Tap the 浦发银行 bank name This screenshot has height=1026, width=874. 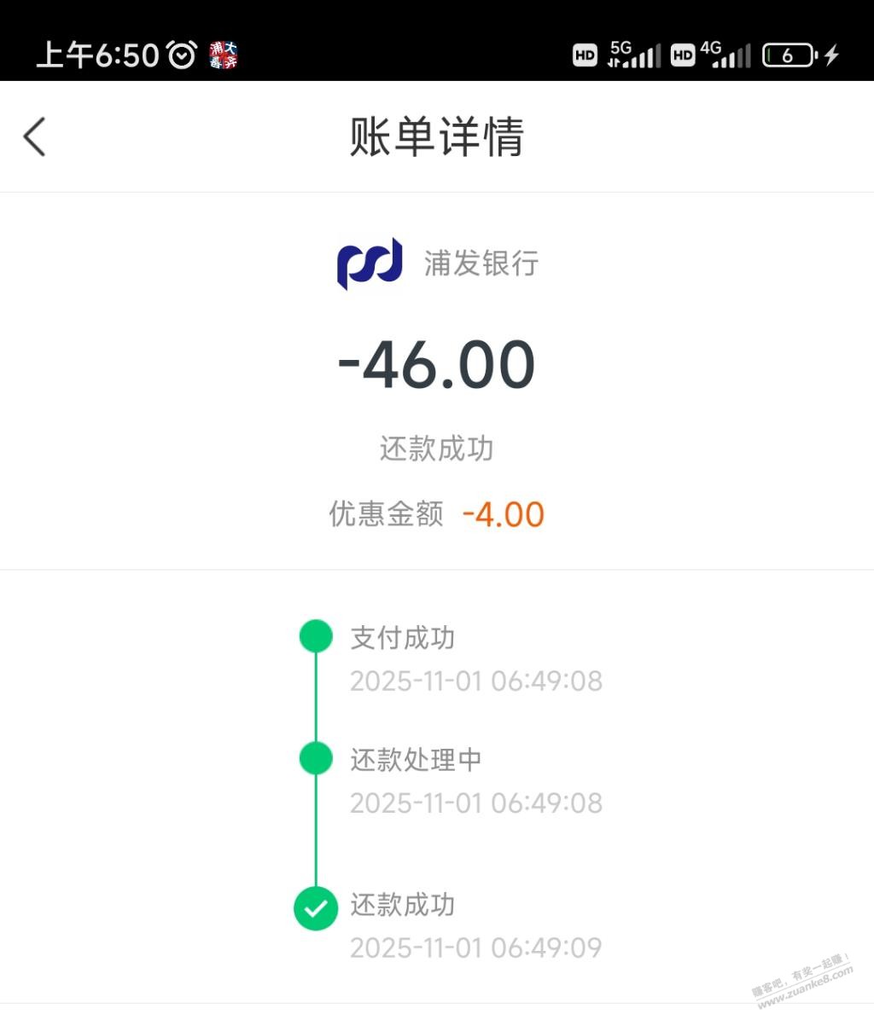tap(481, 263)
